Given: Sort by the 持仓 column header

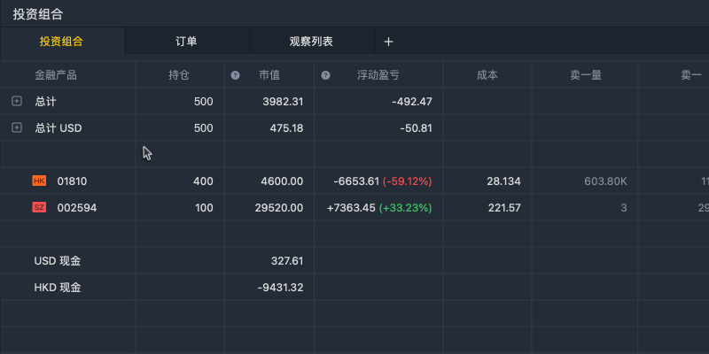Looking at the screenshot, I should click(x=179, y=75).
